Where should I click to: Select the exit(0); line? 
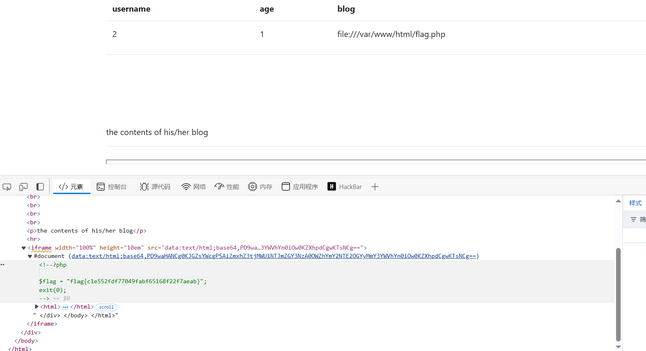[x=53, y=290]
